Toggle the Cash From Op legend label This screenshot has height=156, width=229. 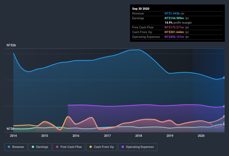[x=104, y=147]
